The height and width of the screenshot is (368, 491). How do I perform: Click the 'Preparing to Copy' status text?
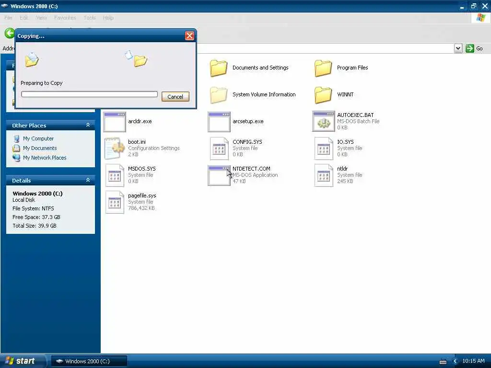[42, 83]
